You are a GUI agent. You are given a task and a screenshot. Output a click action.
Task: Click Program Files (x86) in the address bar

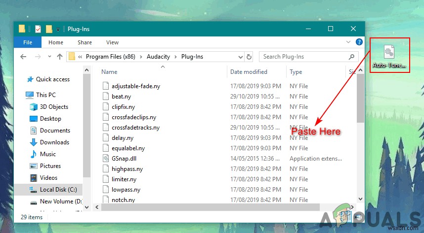pos(110,57)
